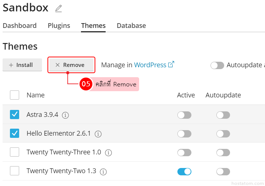Tick the Twenty Twenty-Two checkbox
265x186 pixels.
click(x=15, y=171)
